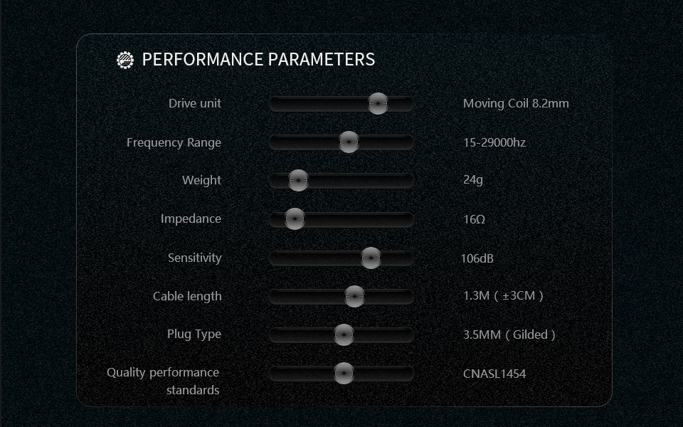Click the Impedance slider knob

click(x=295, y=219)
